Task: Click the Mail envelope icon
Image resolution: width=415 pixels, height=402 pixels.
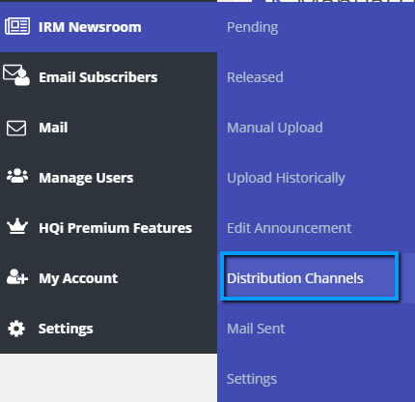Action: pos(16,129)
